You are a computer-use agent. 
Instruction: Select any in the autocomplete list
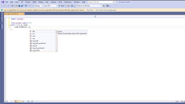42,38
